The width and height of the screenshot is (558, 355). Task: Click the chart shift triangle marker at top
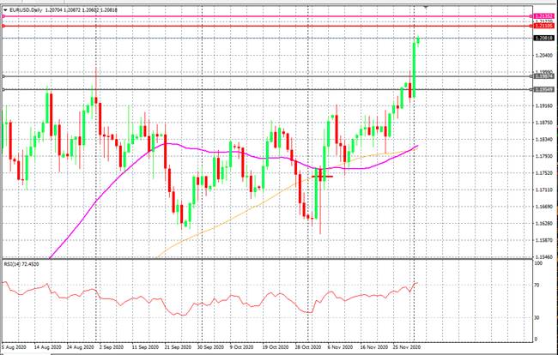point(426,6)
